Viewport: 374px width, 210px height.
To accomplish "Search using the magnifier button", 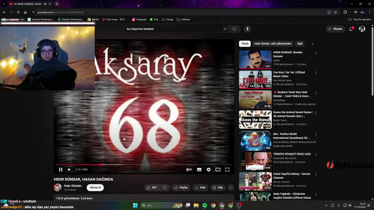I will click(x=234, y=29).
